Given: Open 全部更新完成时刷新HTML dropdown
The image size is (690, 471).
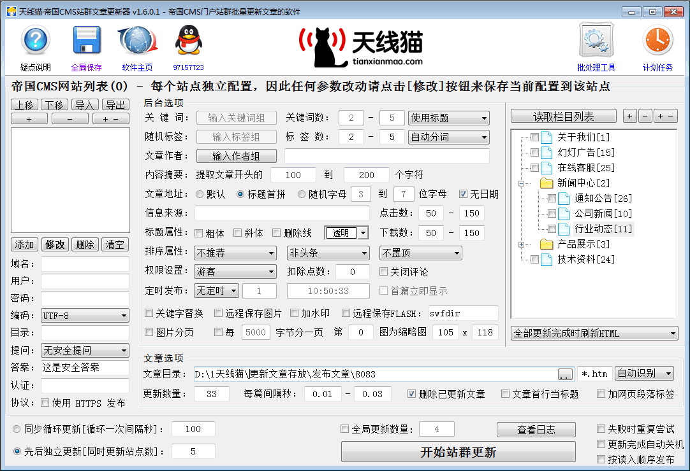Looking at the screenshot, I should (x=594, y=334).
